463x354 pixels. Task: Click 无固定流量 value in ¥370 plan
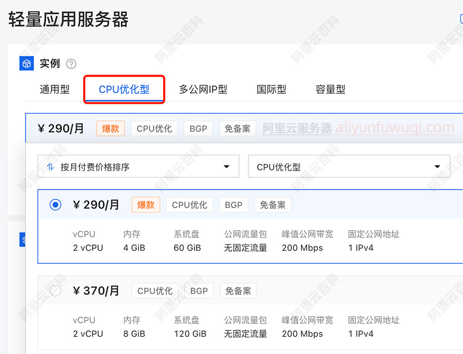click(245, 334)
